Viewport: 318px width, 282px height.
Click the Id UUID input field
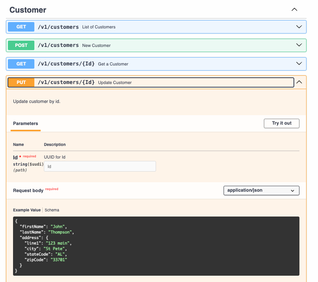[100, 166]
